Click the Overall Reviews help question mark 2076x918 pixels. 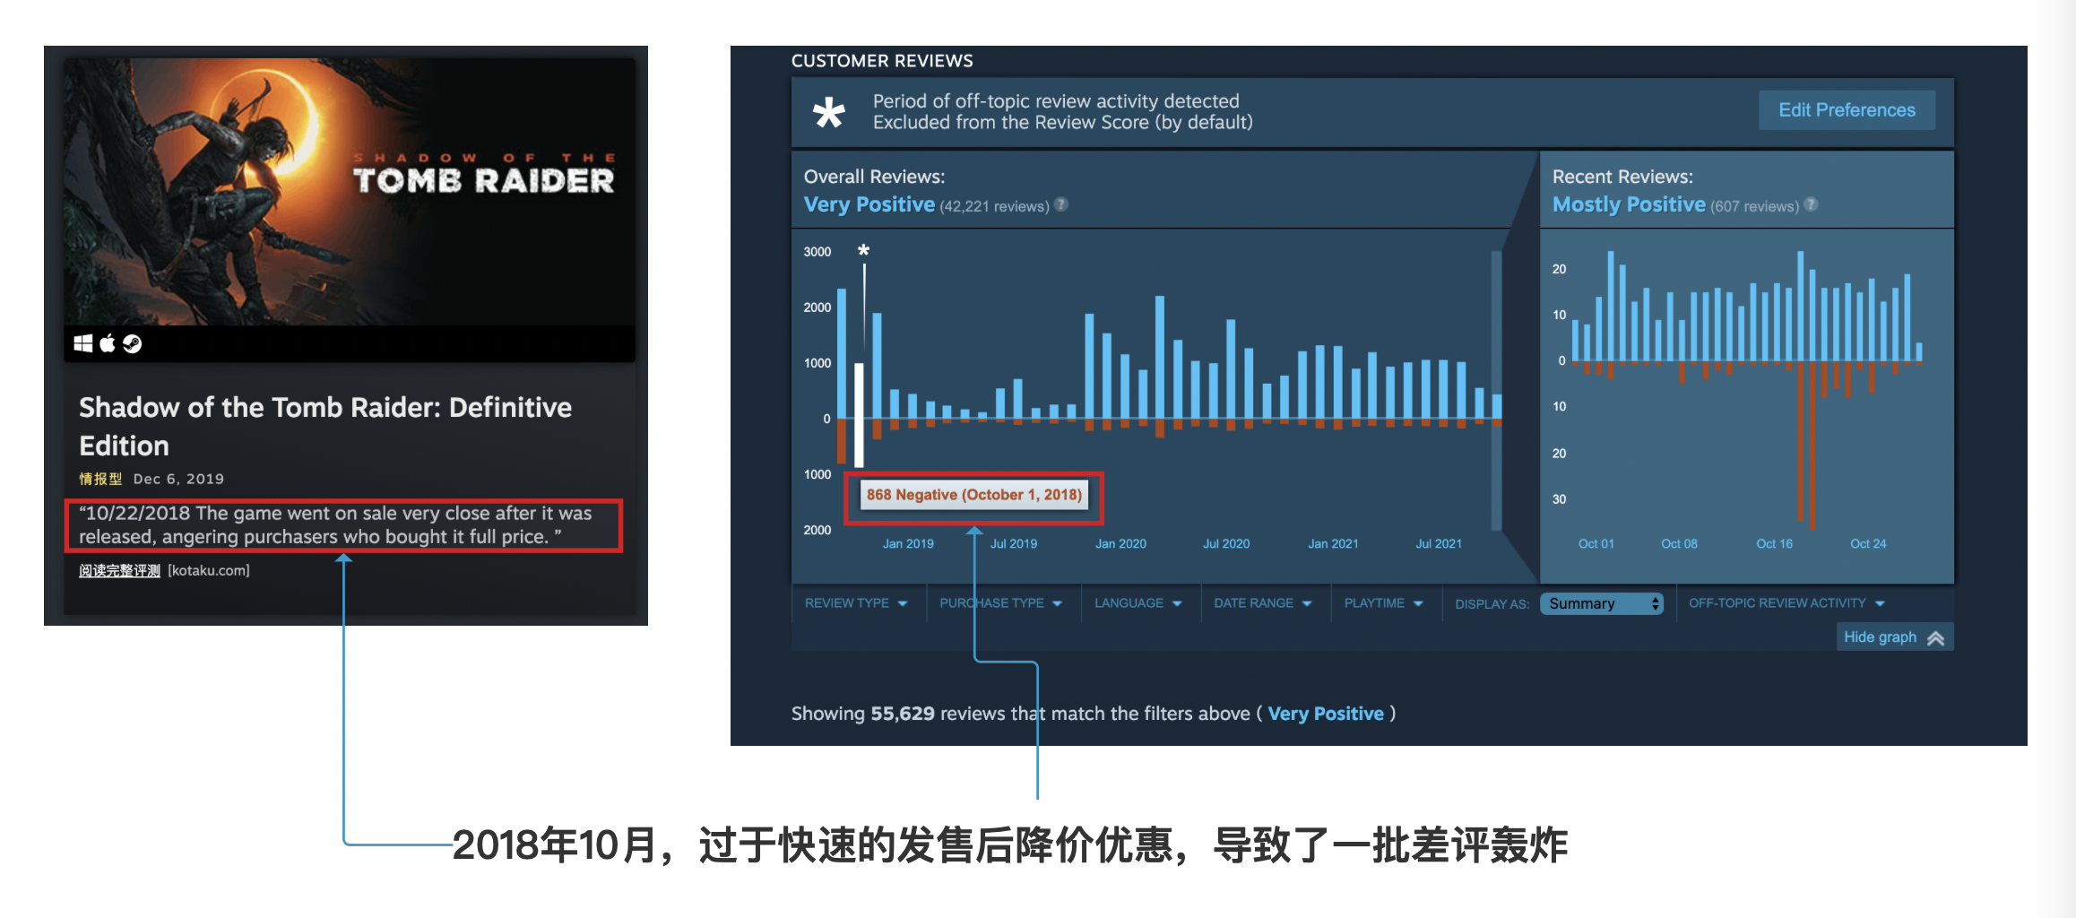tap(1061, 204)
